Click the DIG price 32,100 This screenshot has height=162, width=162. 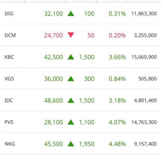click(x=53, y=14)
